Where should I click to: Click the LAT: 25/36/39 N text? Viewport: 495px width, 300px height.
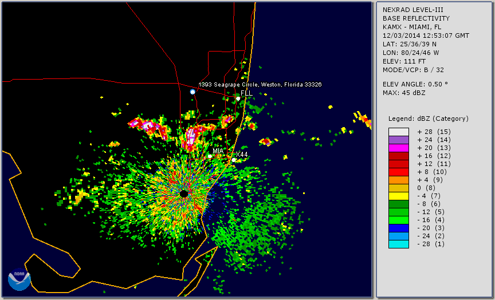coord(410,44)
